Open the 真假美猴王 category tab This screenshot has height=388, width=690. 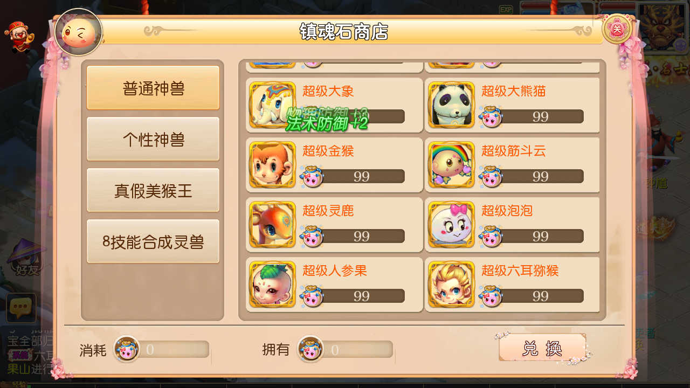pyautogui.click(x=153, y=190)
